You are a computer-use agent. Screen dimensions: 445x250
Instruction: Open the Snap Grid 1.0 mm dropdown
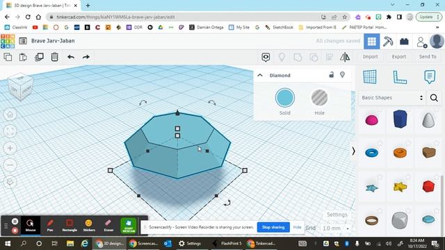click(336, 228)
